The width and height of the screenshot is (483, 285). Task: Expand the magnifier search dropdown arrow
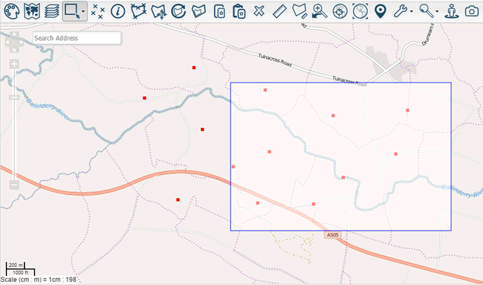click(x=437, y=11)
